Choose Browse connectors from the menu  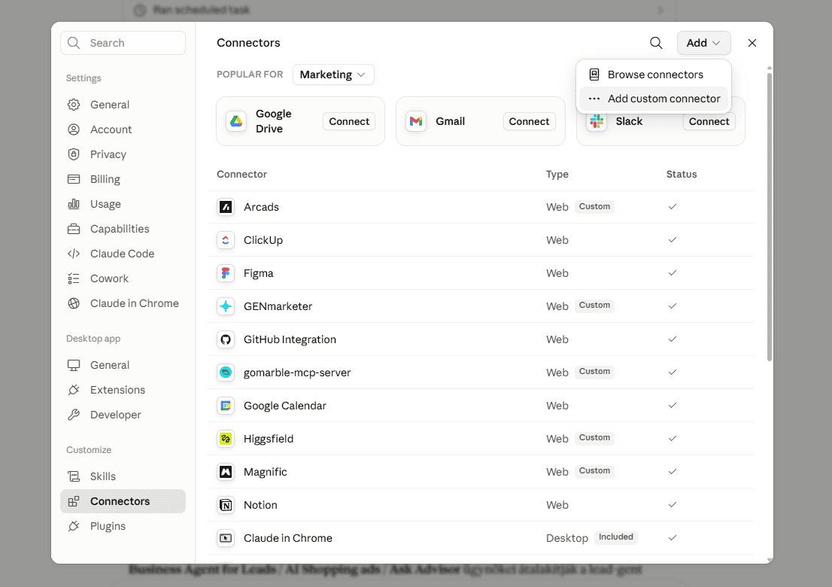654,75
